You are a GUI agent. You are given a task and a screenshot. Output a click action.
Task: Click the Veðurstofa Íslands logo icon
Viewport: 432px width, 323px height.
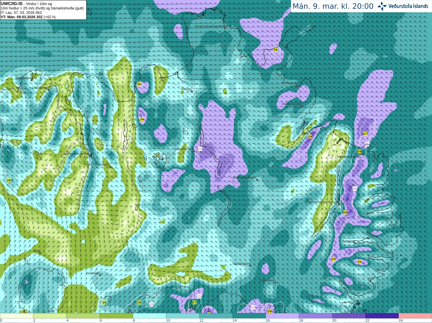pos(382,6)
